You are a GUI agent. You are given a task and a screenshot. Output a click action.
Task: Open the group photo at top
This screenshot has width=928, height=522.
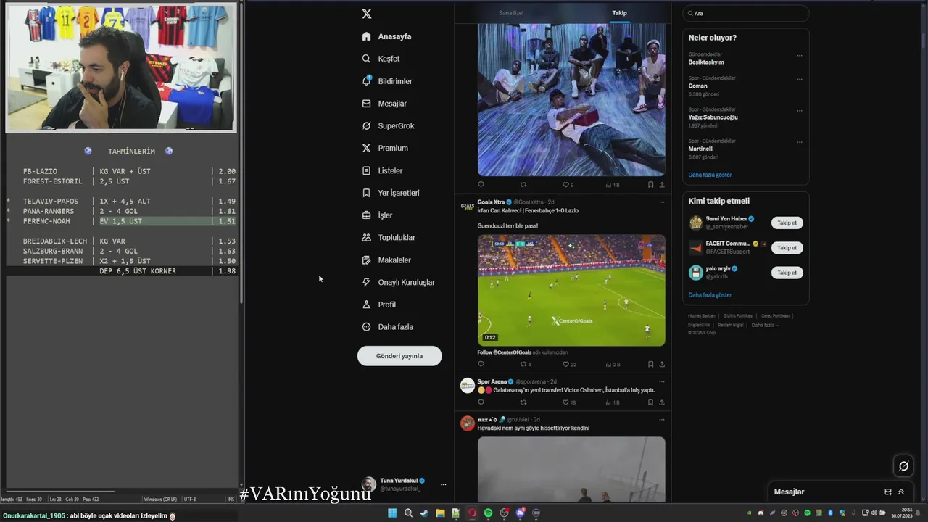click(571, 99)
